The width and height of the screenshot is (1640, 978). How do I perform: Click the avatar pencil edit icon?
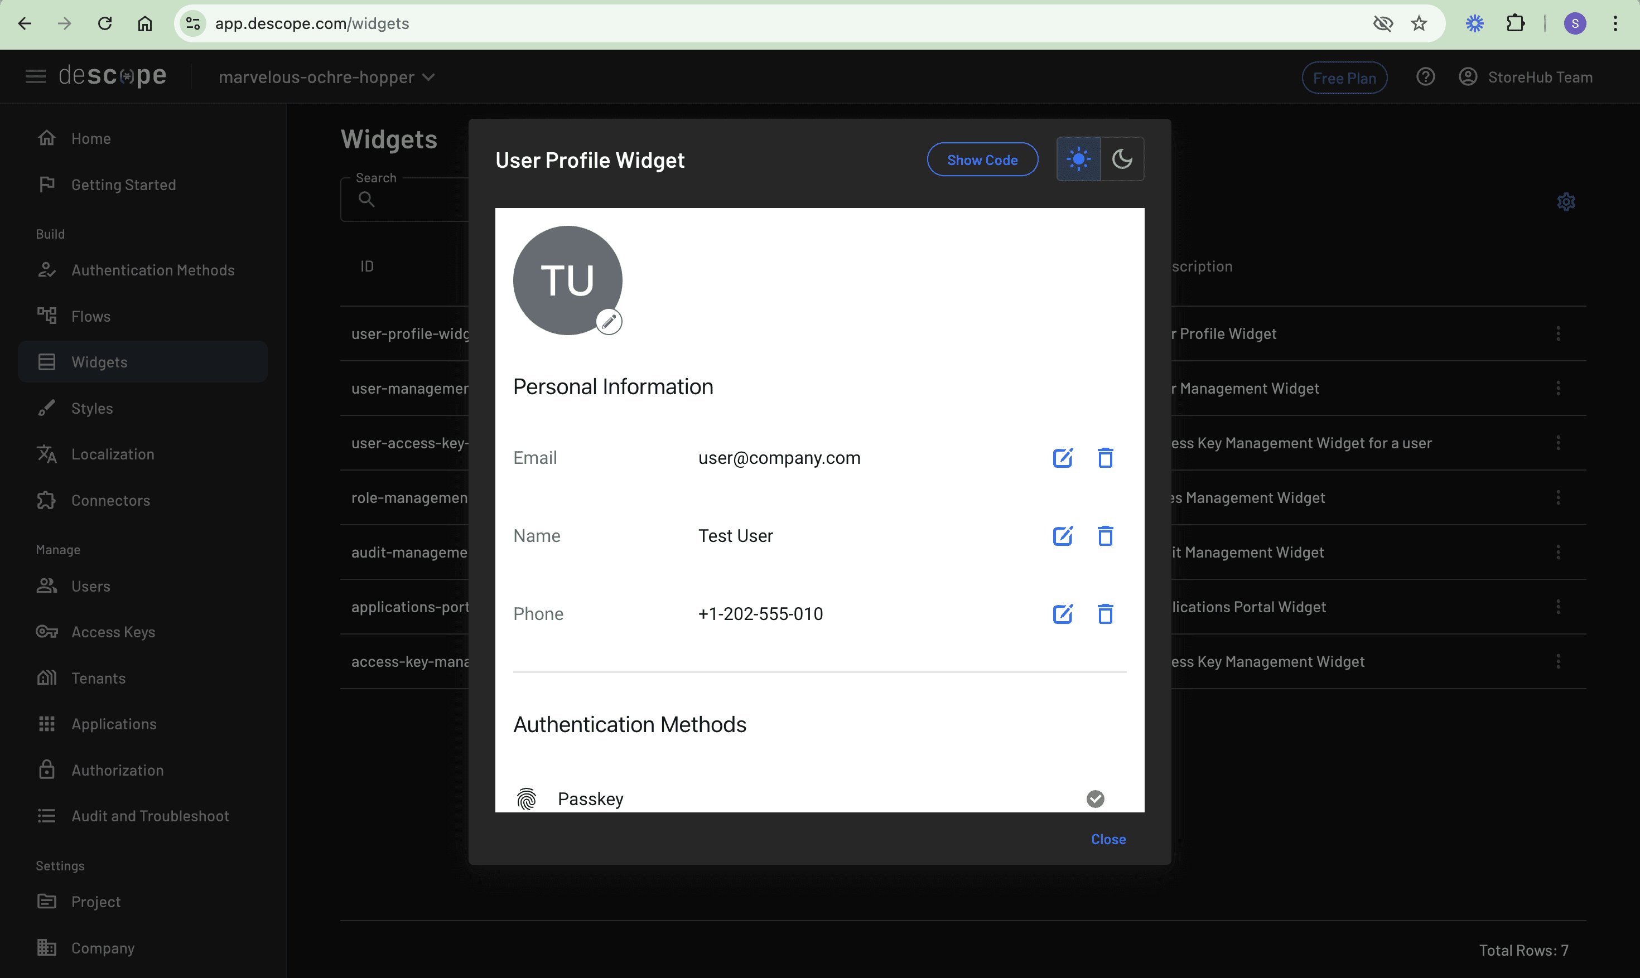[609, 322]
